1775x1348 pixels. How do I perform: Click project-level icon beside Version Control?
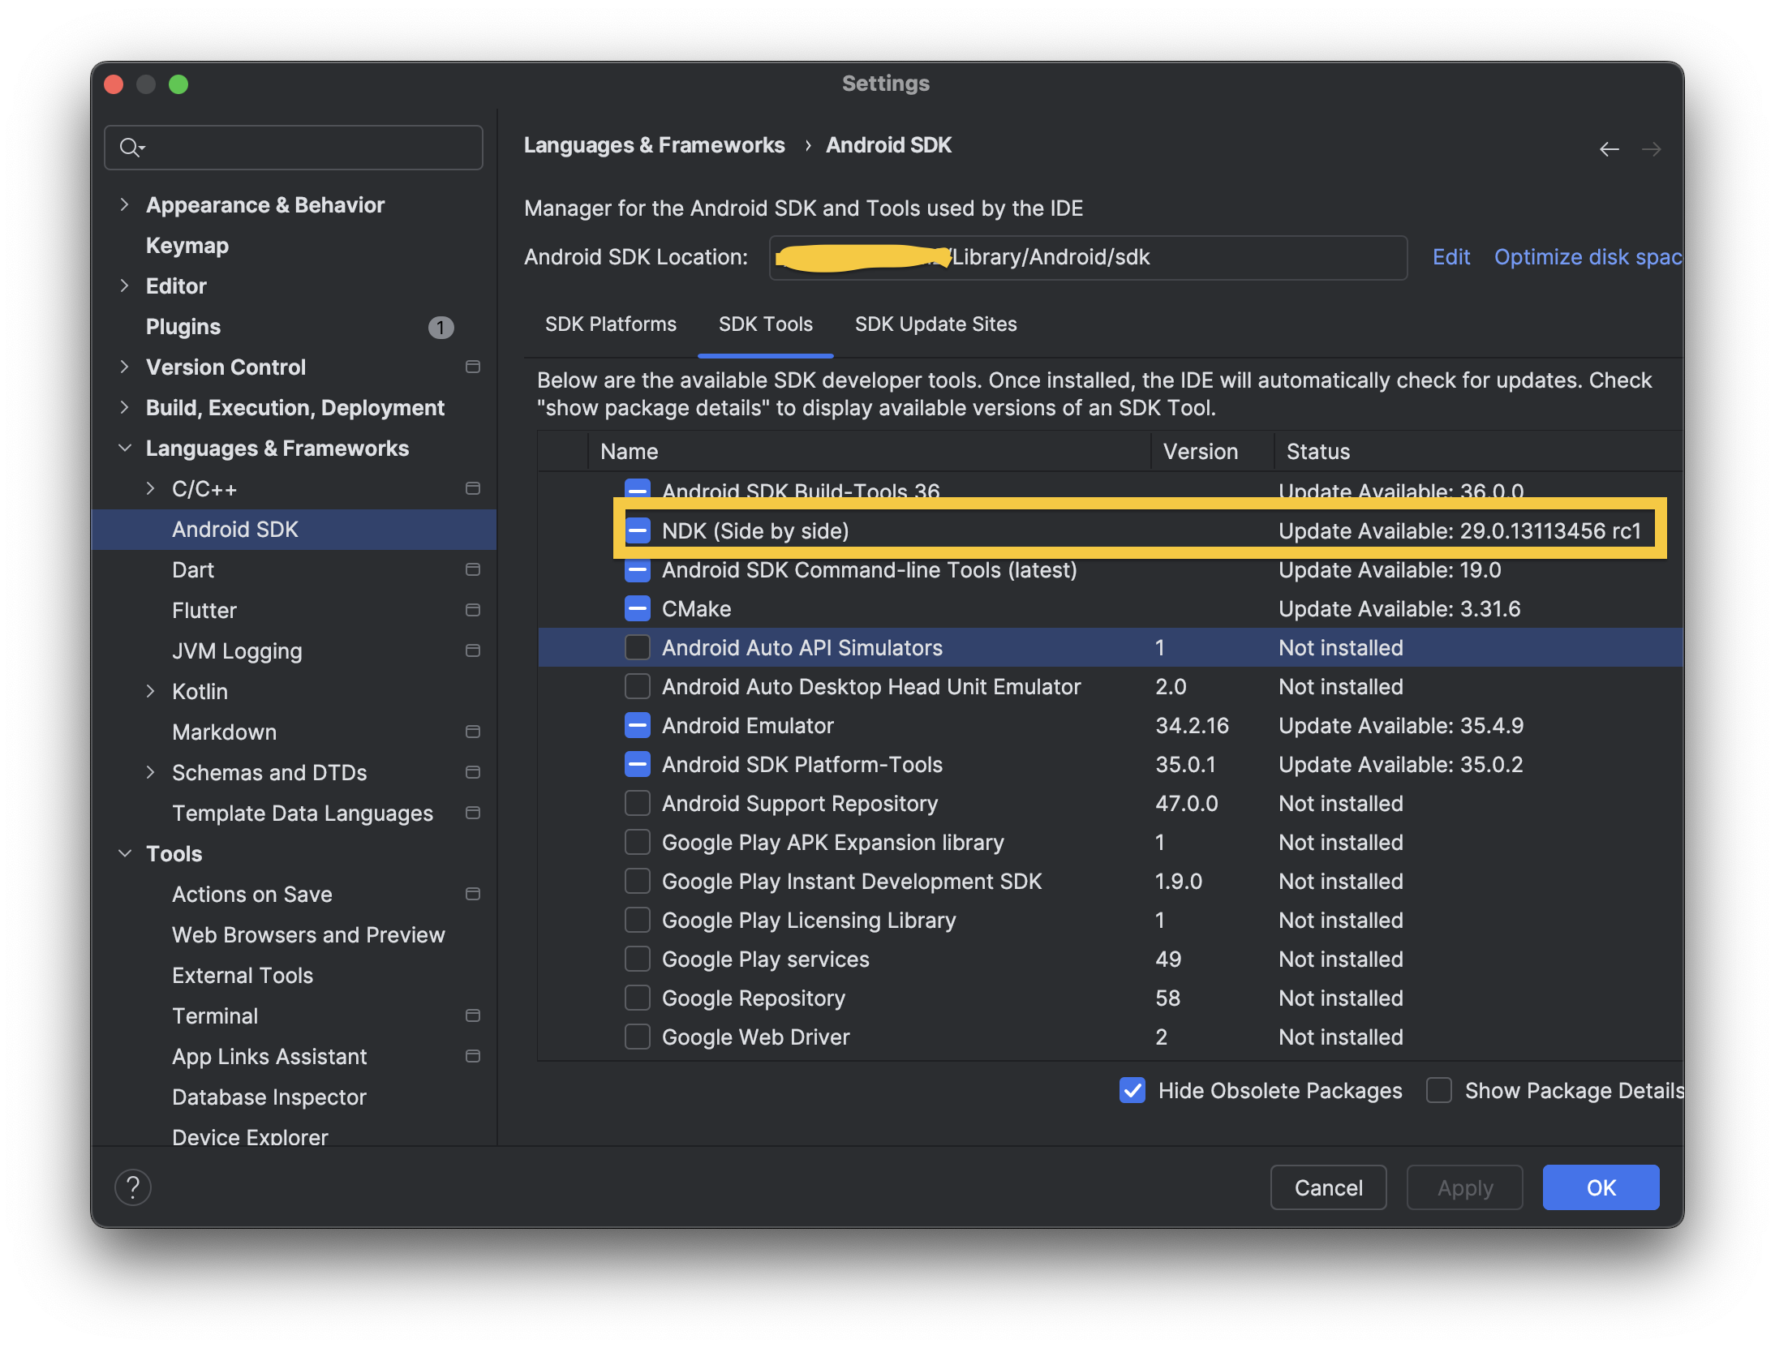pos(473,367)
